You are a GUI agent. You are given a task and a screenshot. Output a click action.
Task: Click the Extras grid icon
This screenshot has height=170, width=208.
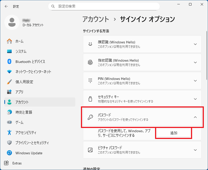6,163
